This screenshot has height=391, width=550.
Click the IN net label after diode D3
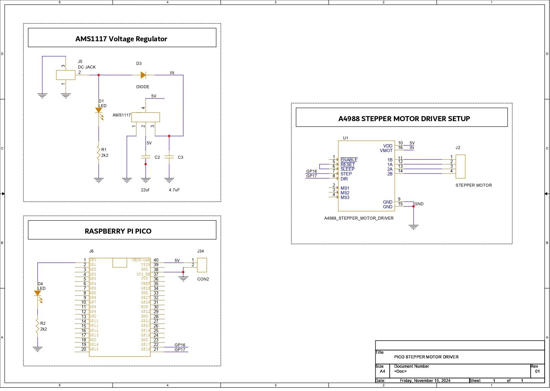(x=172, y=73)
